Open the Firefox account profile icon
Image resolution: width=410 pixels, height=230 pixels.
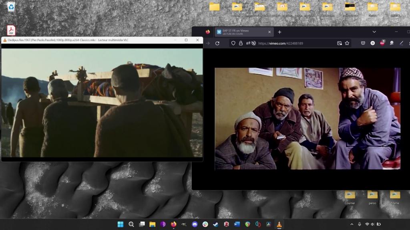tap(392, 43)
